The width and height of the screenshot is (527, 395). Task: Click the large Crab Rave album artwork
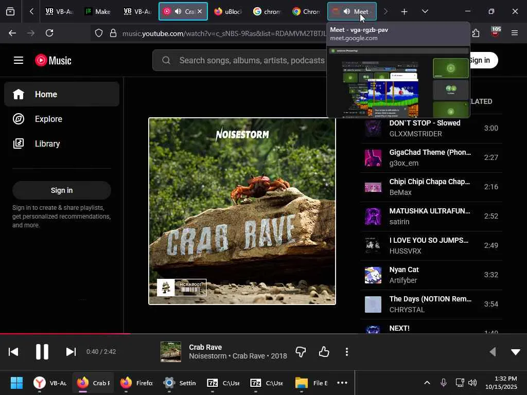(x=242, y=211)
